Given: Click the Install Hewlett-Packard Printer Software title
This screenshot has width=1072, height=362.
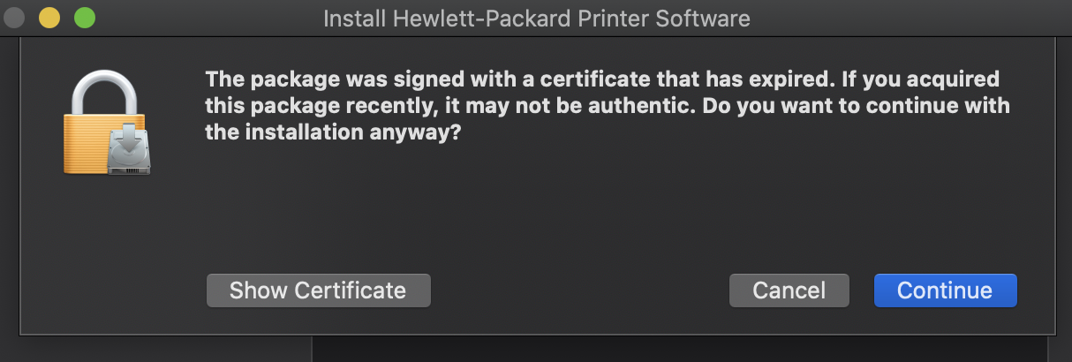Looking at the screenshot, I should [536, 18].
